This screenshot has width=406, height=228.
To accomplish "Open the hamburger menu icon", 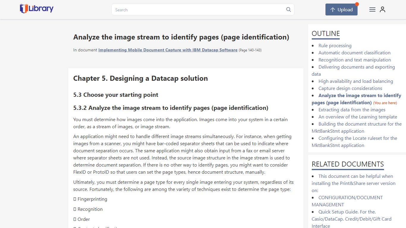I will [x=372, y=9].
